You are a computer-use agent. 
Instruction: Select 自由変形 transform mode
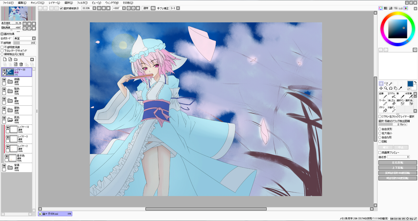point(380,129)
